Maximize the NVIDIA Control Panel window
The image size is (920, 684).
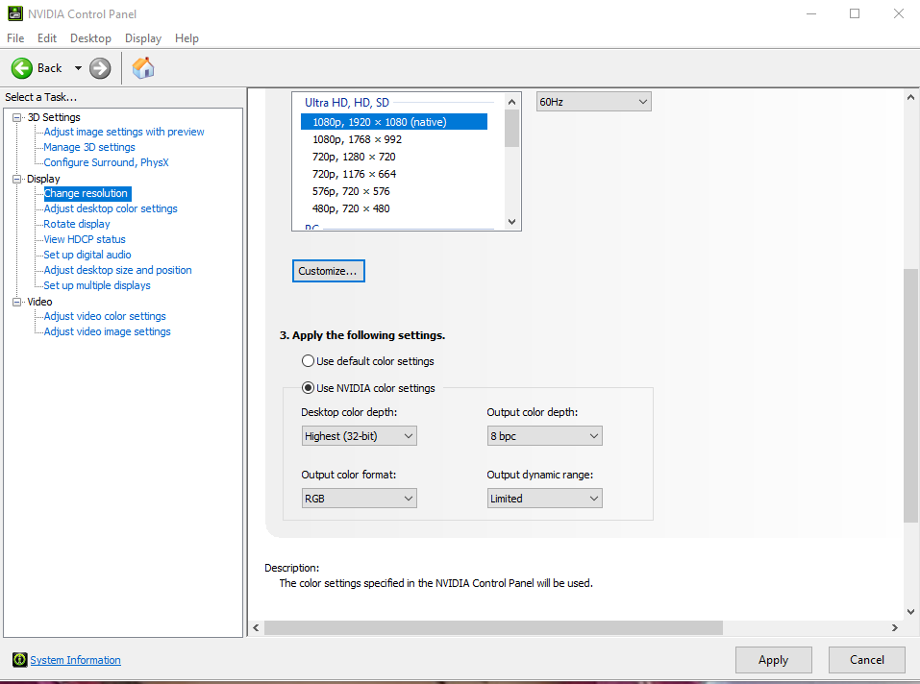point(855,13)
